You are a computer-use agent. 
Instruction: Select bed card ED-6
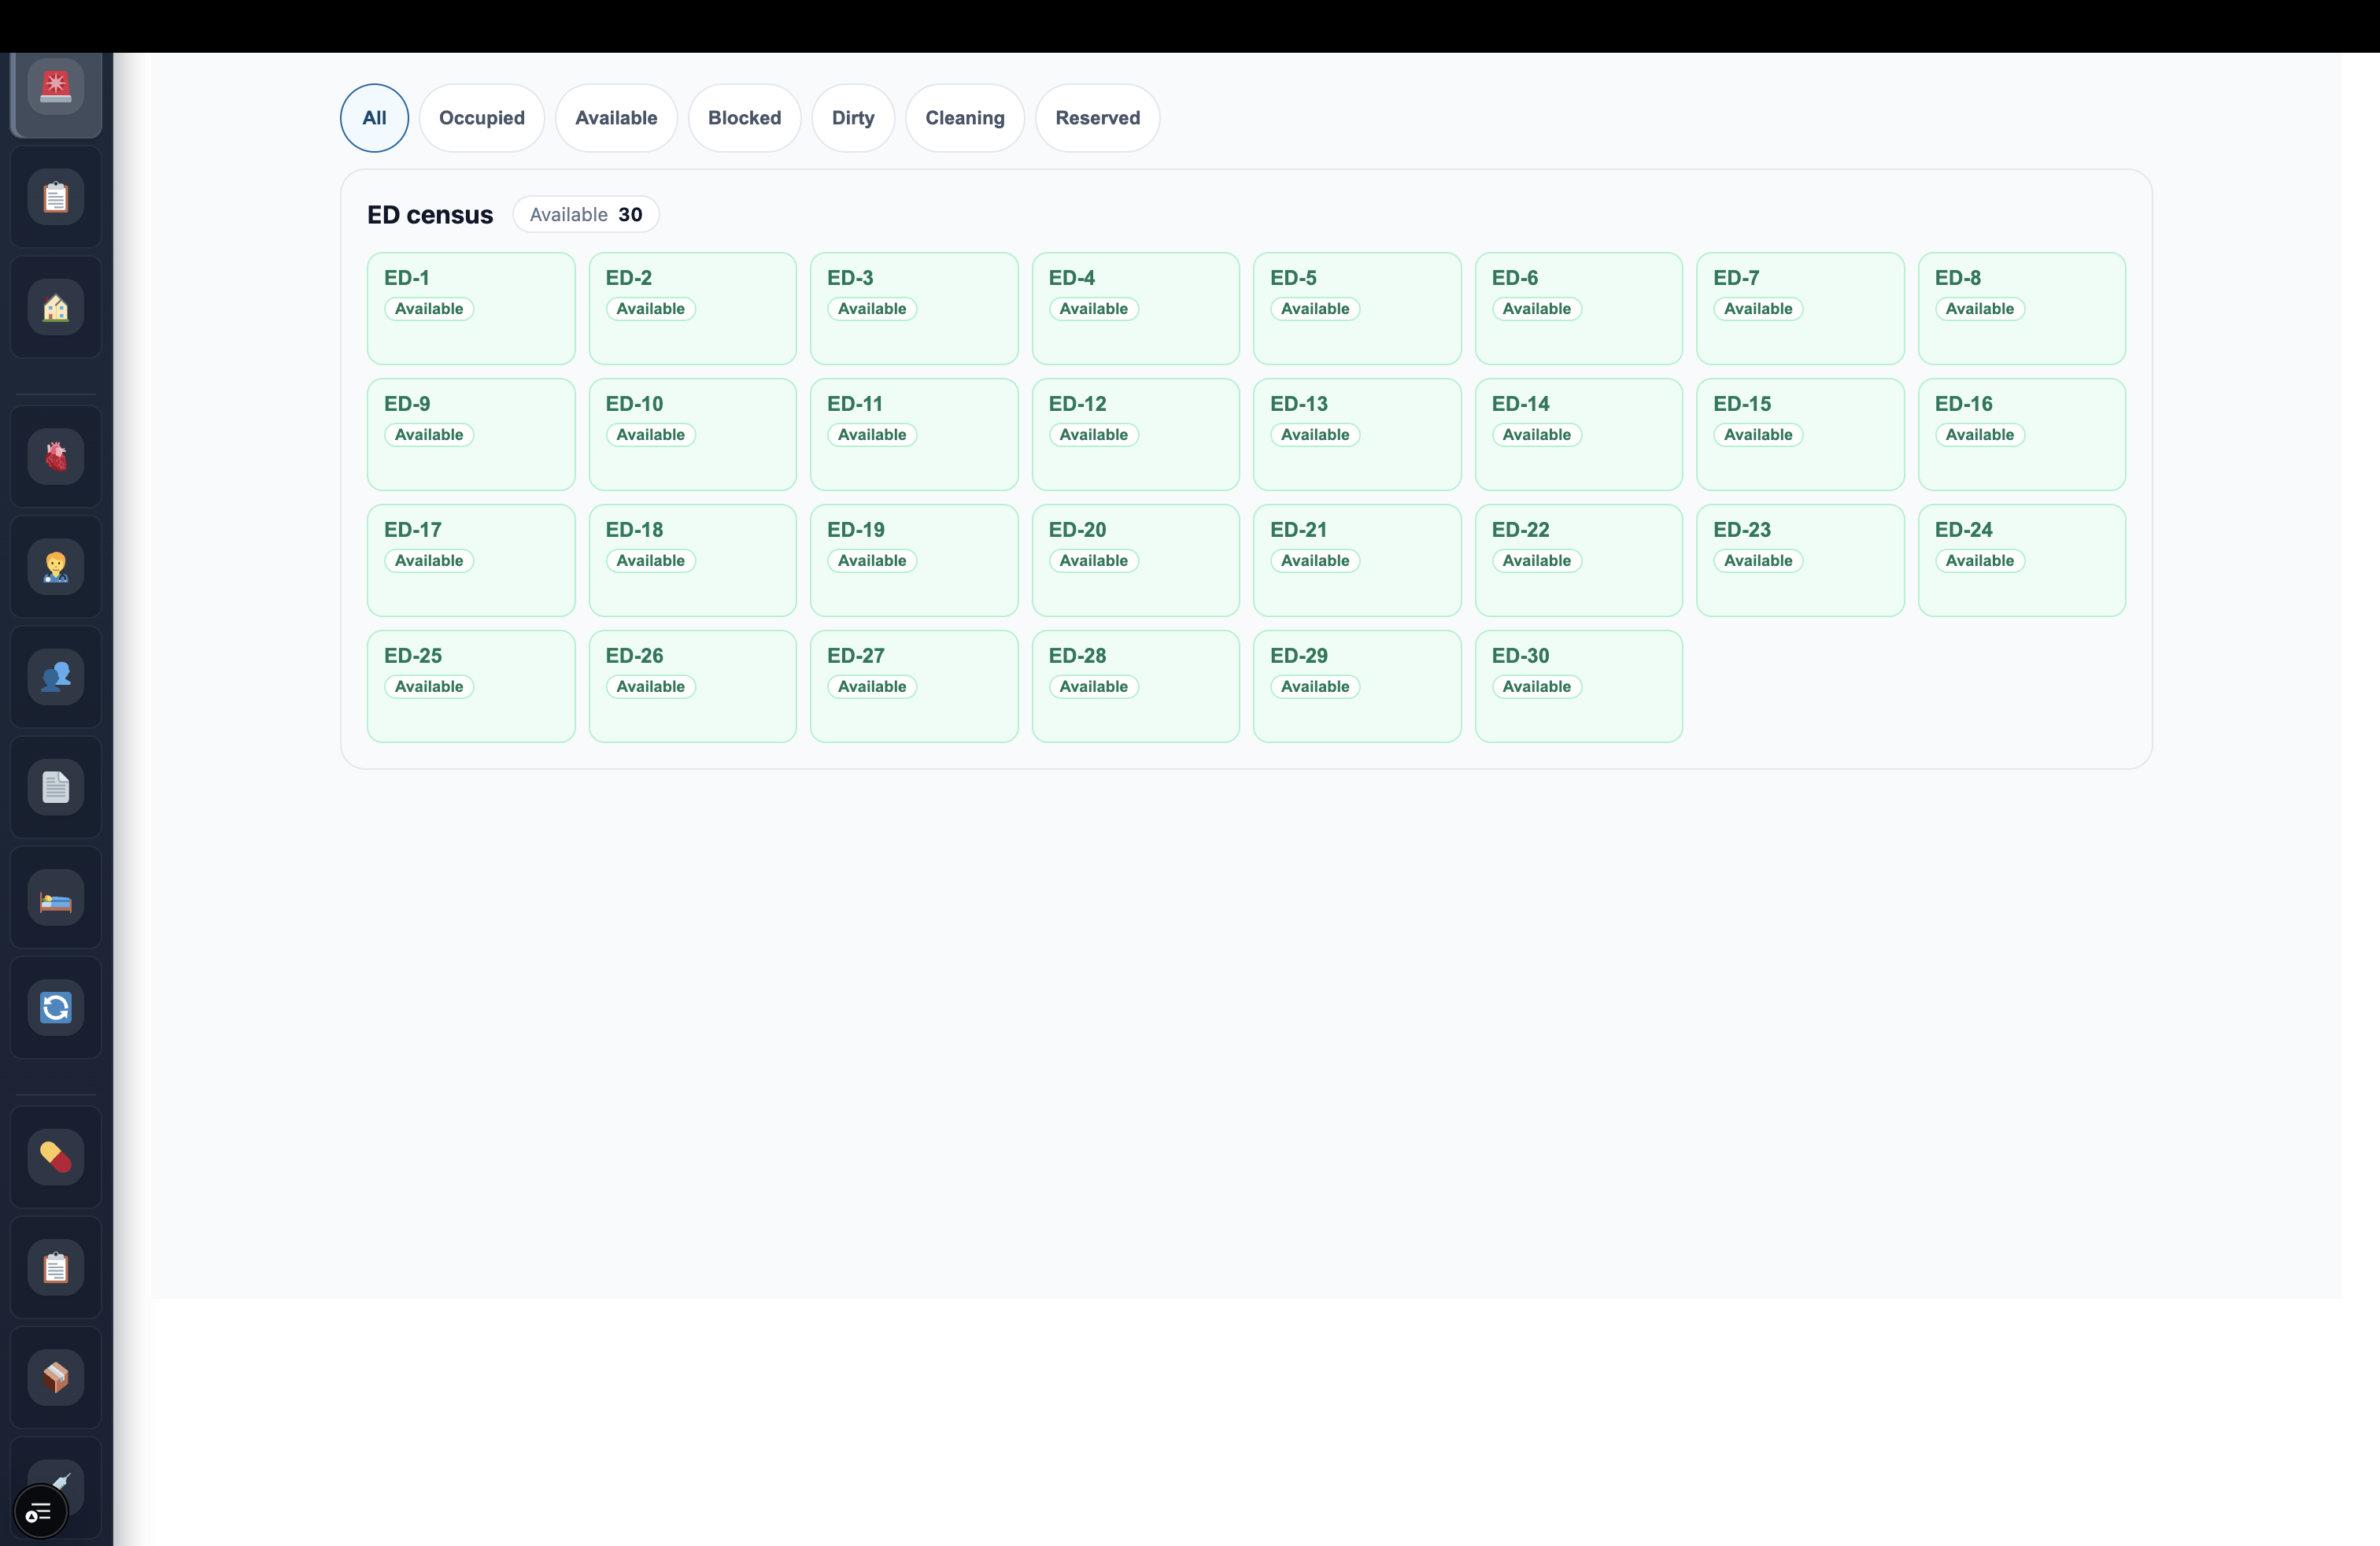point(1579,308)
